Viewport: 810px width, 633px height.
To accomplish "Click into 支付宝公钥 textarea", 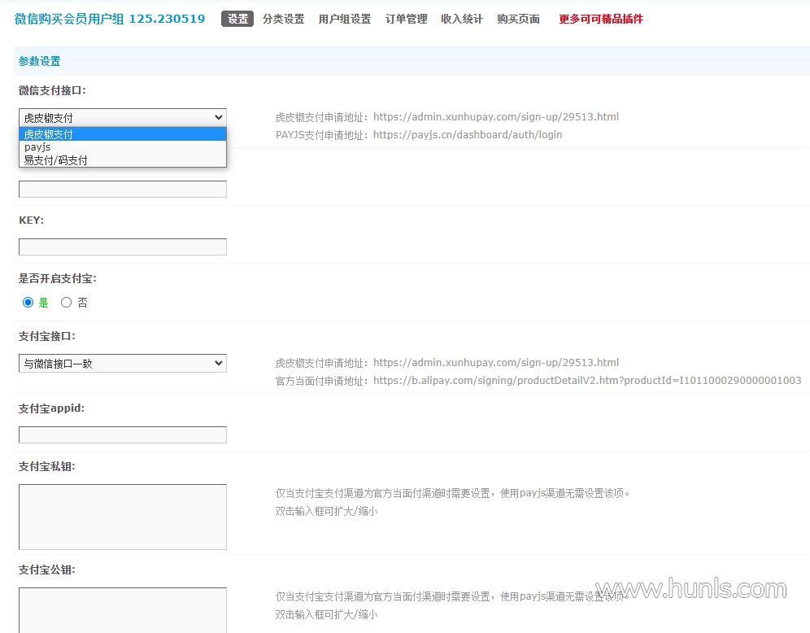I will (123, 610).
